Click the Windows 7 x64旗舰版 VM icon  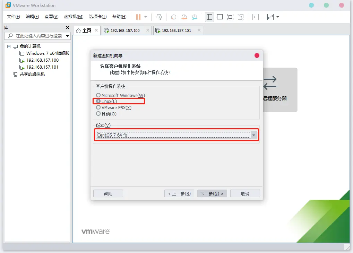pos(22,54)
